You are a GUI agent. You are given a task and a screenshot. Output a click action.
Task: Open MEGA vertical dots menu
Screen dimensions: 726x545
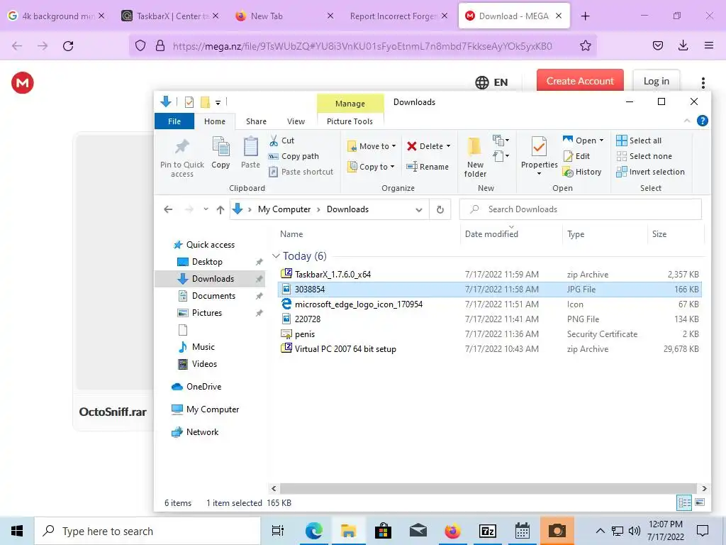pyautogui.click(x=703, y=83)
